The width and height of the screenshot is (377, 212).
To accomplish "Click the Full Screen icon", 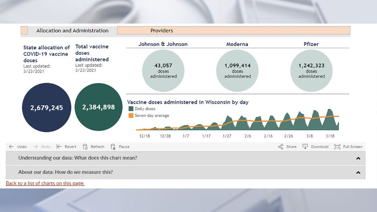I will click(x=337, y=146).
